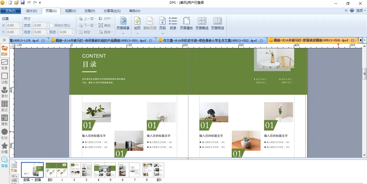Image resolution: width=367 pixels, height=184 pixels.
Task: Open 页面概览 page overview
Action: tap(202, 24)
